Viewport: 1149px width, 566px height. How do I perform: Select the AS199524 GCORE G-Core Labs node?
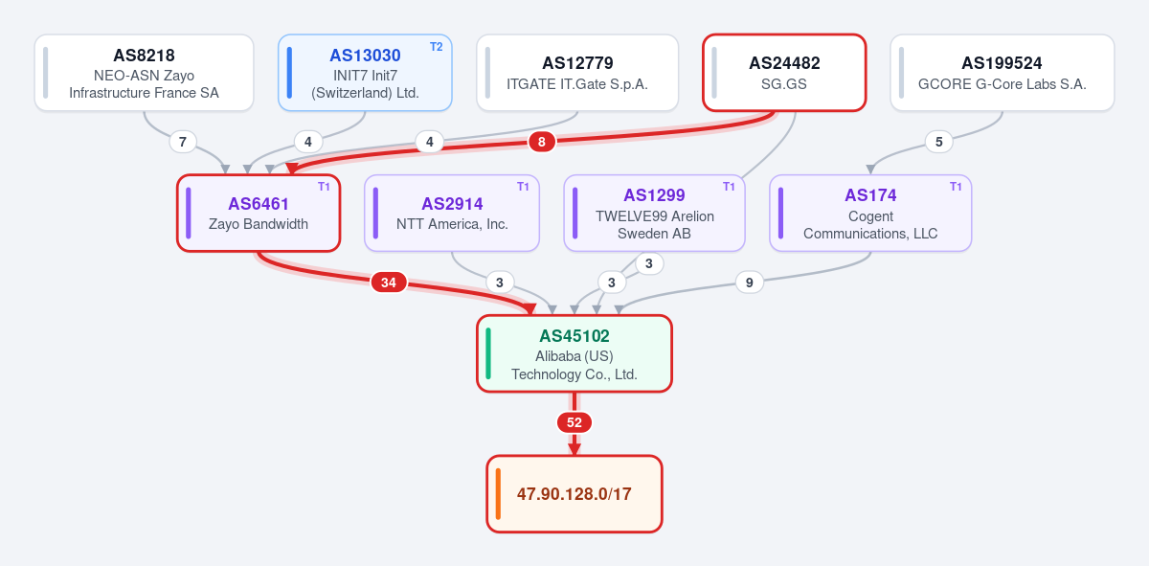(x=1003, y=73)
